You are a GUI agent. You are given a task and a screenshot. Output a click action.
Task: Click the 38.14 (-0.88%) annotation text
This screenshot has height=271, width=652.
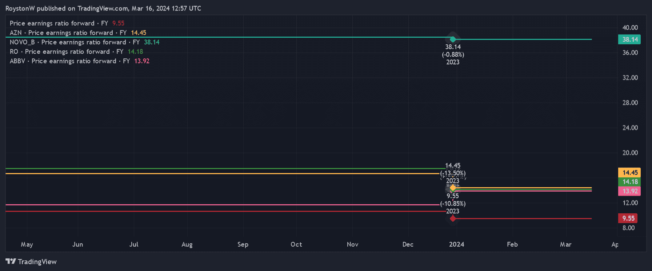[x=453, y=51]
